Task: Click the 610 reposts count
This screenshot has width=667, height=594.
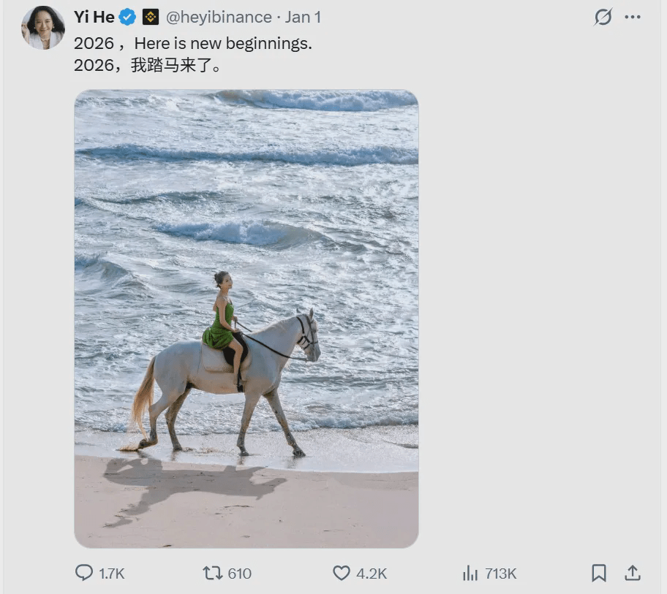Action: pos(240,574)
